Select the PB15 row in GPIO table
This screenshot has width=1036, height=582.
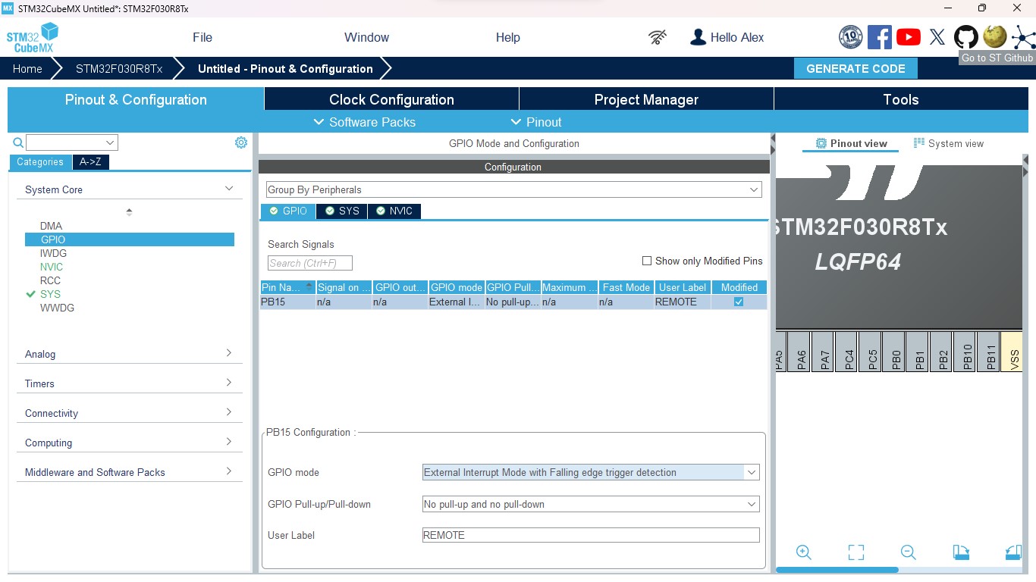(x=513, y=302)
